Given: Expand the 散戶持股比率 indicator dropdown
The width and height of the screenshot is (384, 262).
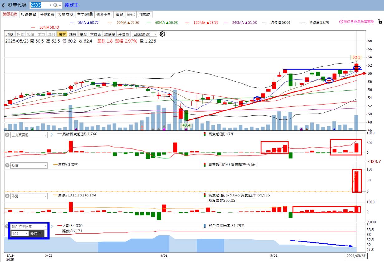Looking at the screenshot, I should coord(46,227).
